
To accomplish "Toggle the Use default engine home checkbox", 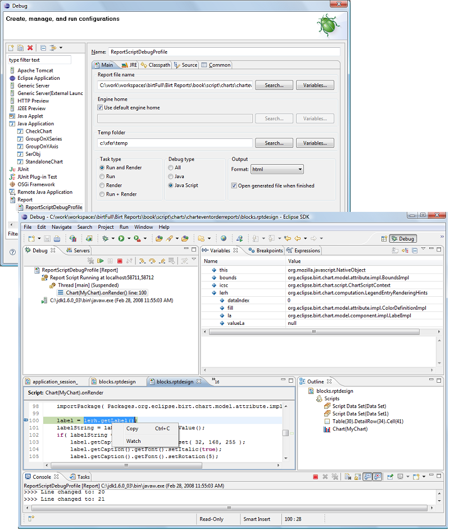I will point(100,107).
